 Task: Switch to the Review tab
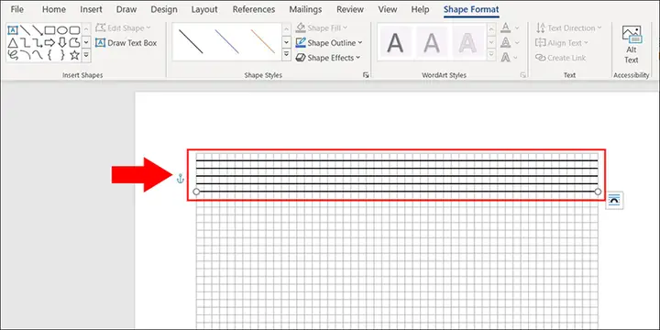[351, 9]
